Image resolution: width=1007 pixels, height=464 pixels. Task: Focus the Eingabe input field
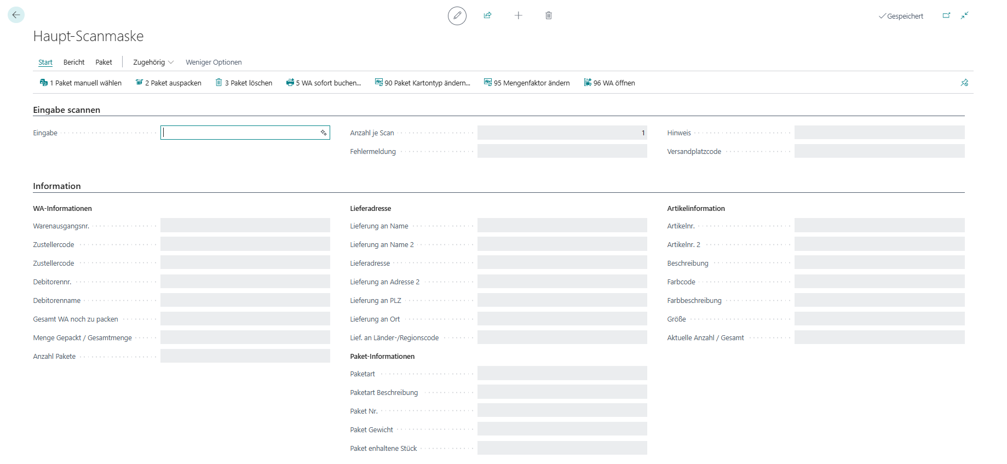pyautogui.click(x=240, y=133)
